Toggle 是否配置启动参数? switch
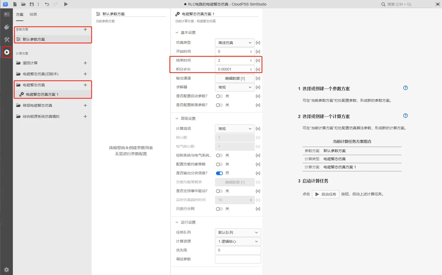This screenshot has height=275, width=442. tap(219, 96)
